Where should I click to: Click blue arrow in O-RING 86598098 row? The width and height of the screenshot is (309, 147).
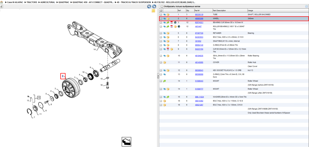coord(164,74)
